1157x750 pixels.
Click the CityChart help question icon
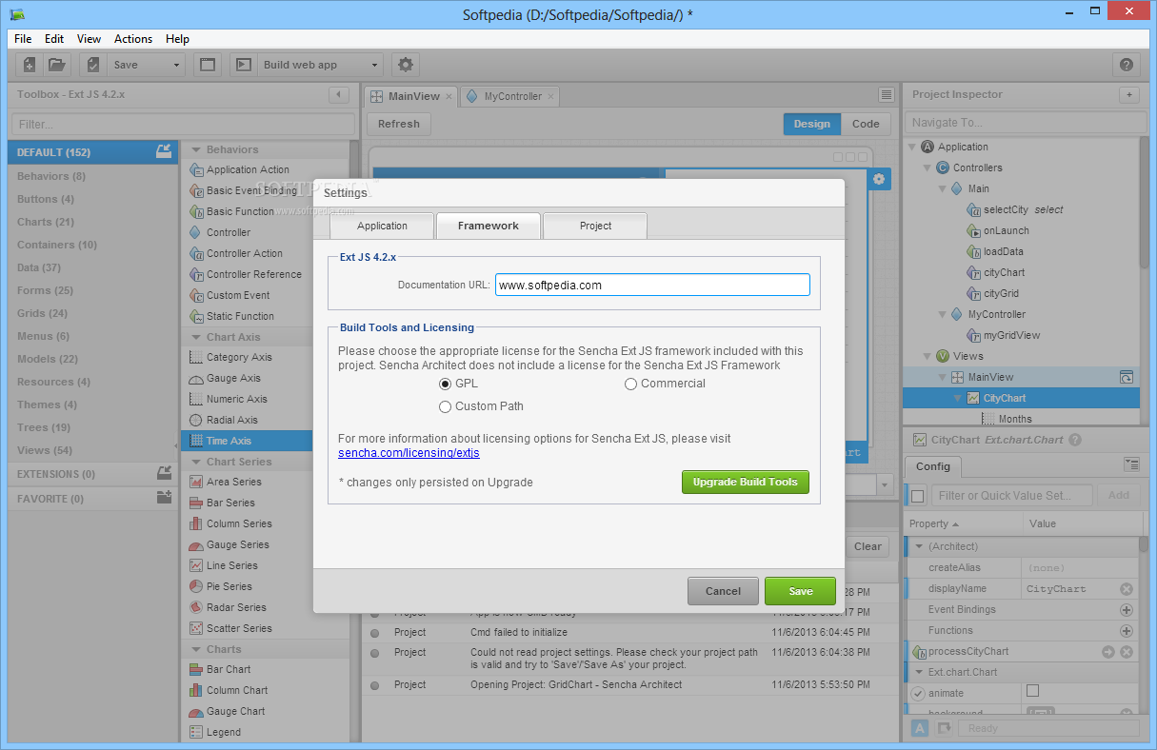point(1075,440)
